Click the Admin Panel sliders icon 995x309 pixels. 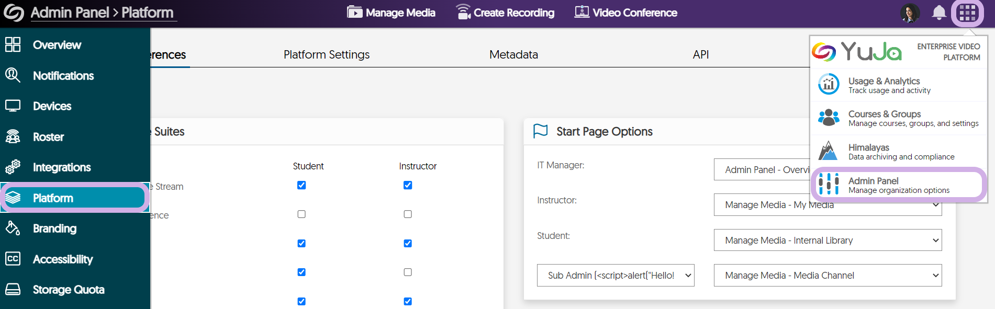coord(829,184)
